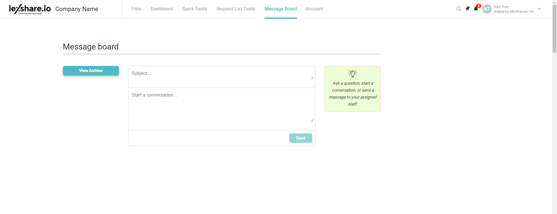Switch to the Dashboard tab
The image size is (557, 214).
coord(162,9)
